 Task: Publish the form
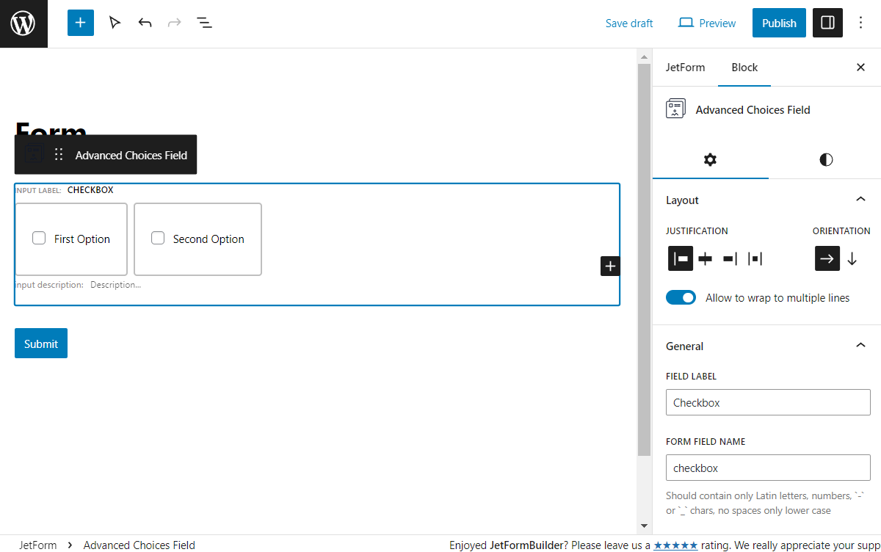coord(779,23)
